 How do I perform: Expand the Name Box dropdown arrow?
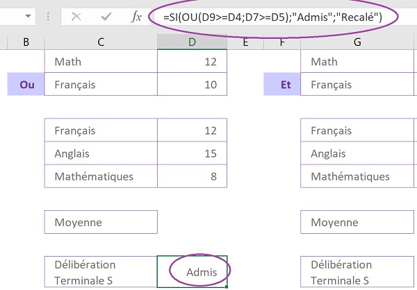(x=27, y=16)
